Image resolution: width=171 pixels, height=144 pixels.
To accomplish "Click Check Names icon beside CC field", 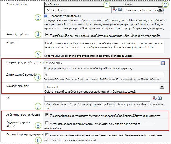I will click(155, 98).
